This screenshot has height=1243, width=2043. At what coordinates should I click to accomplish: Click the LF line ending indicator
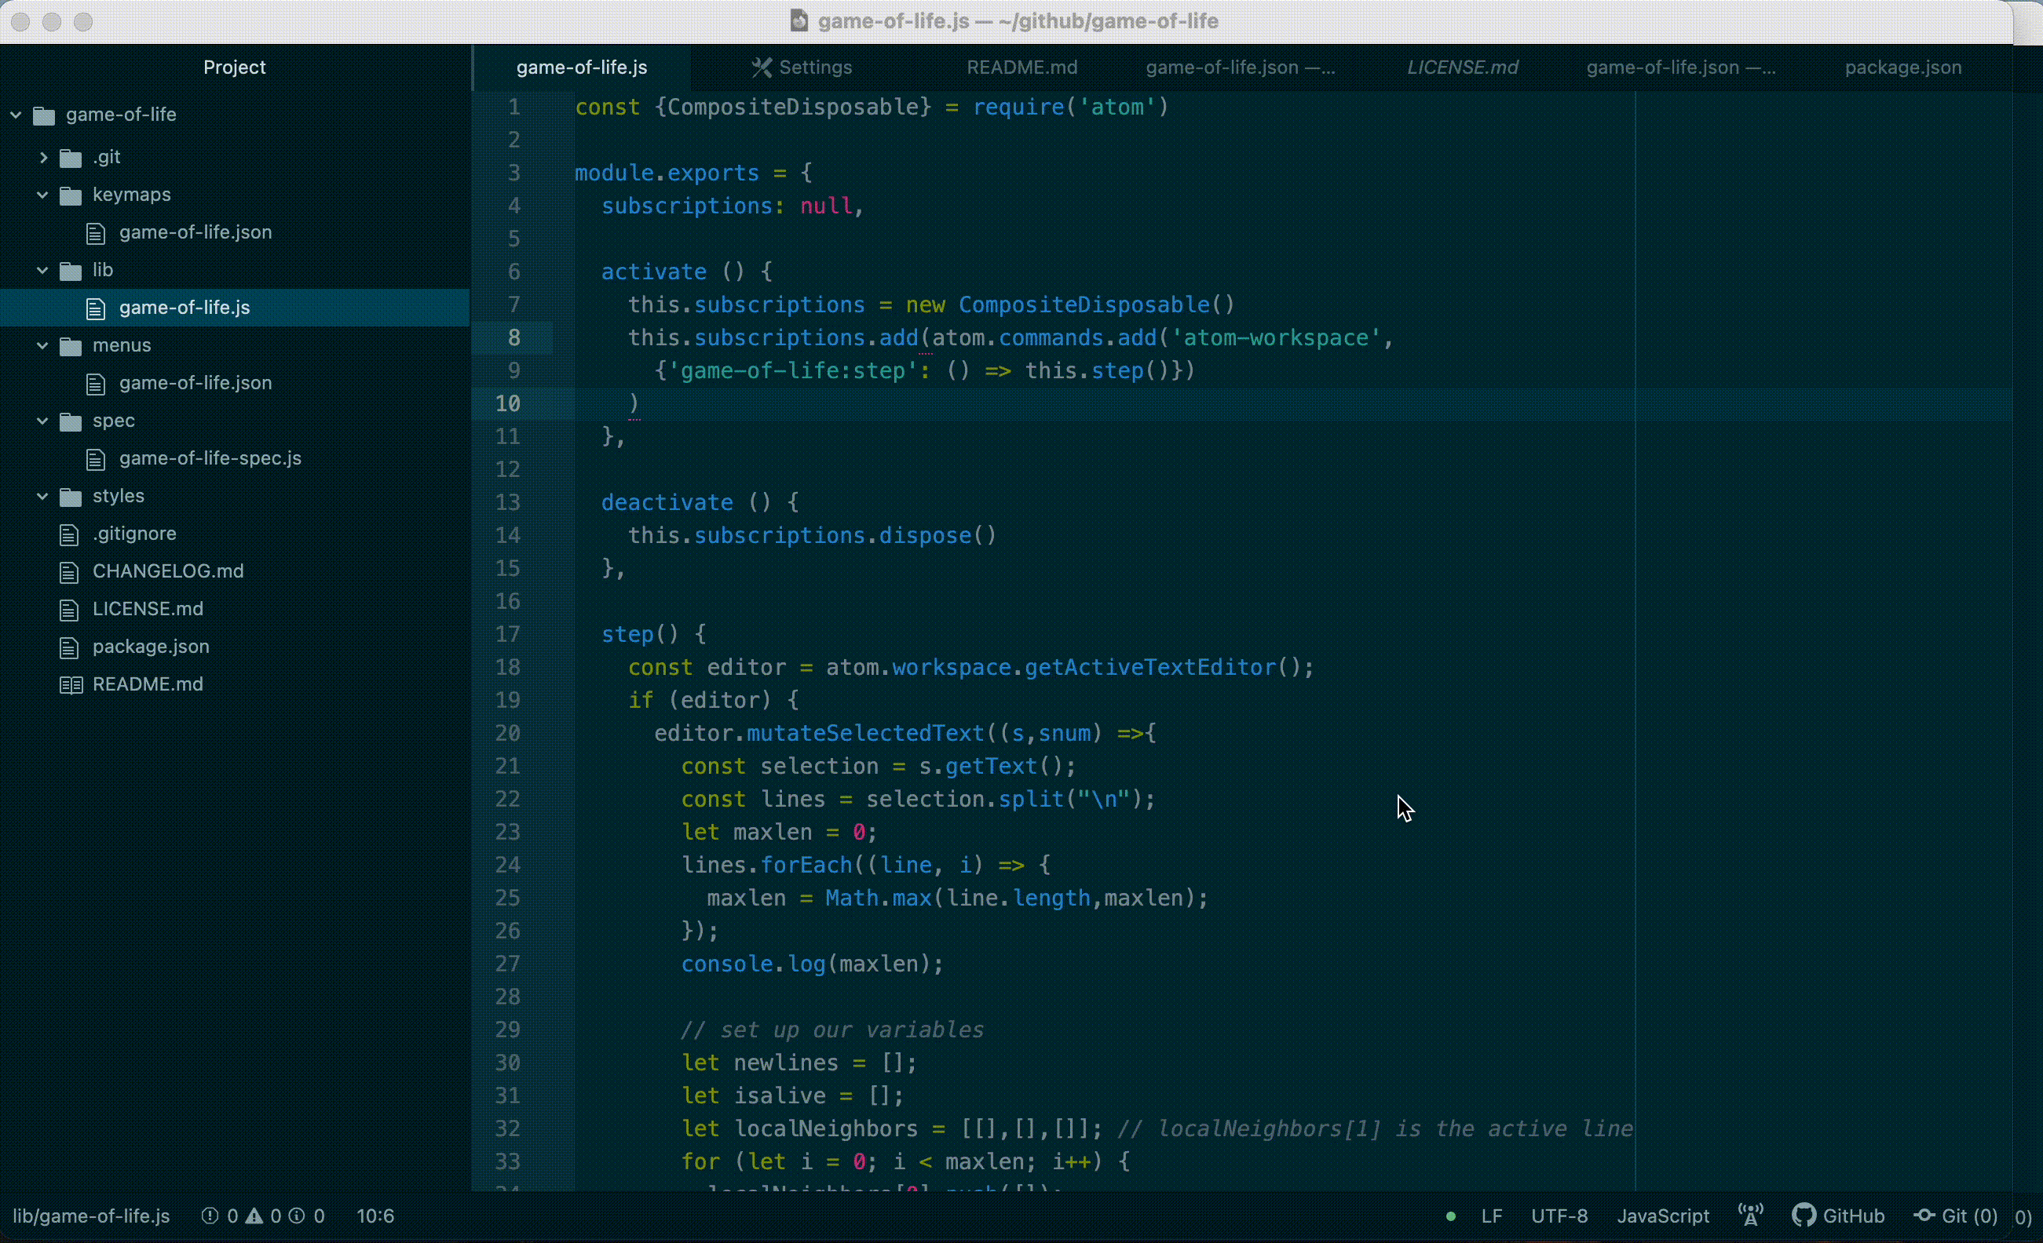click(x=1491, y=1216)
